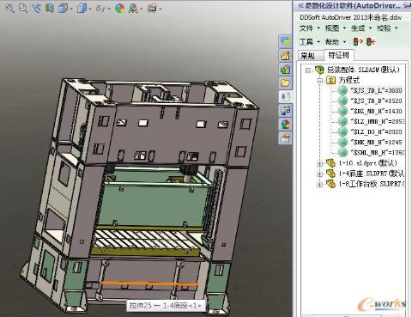Click the Apply Scene icon

pyautogui.click(x=134, y=9)
